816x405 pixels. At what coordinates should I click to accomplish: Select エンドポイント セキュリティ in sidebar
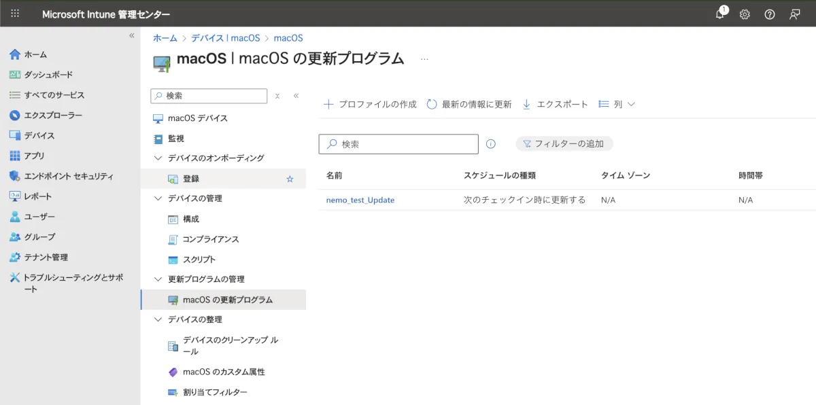click(x=68, y=176)
